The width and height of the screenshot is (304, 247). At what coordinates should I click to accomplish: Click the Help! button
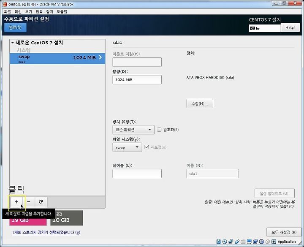290,27
